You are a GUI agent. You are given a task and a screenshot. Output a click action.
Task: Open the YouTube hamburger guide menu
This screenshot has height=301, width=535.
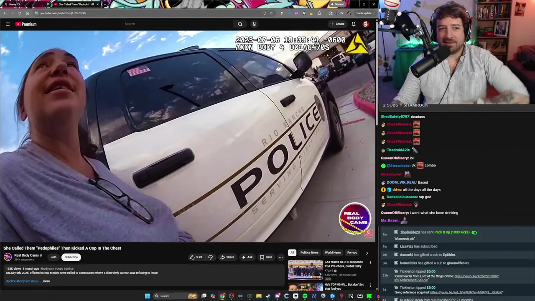coord(8,24)
